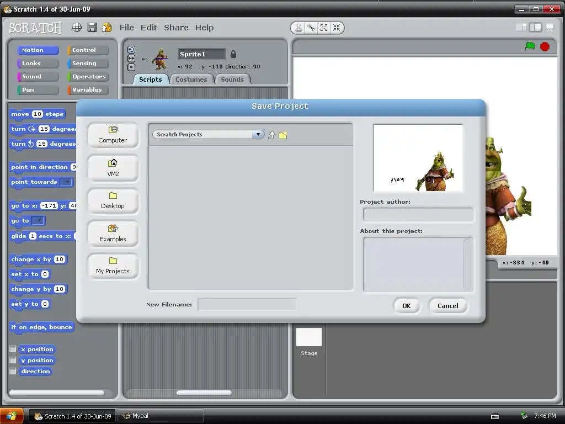Toggle the direction checkbox

(x=13, y=371)
